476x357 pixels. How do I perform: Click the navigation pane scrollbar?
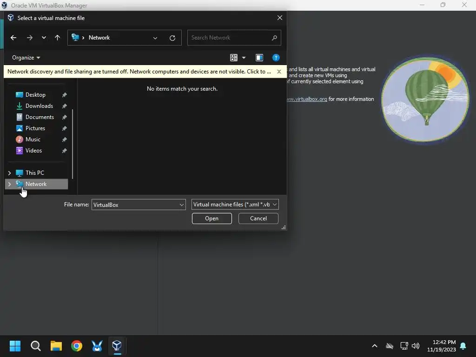73,144
